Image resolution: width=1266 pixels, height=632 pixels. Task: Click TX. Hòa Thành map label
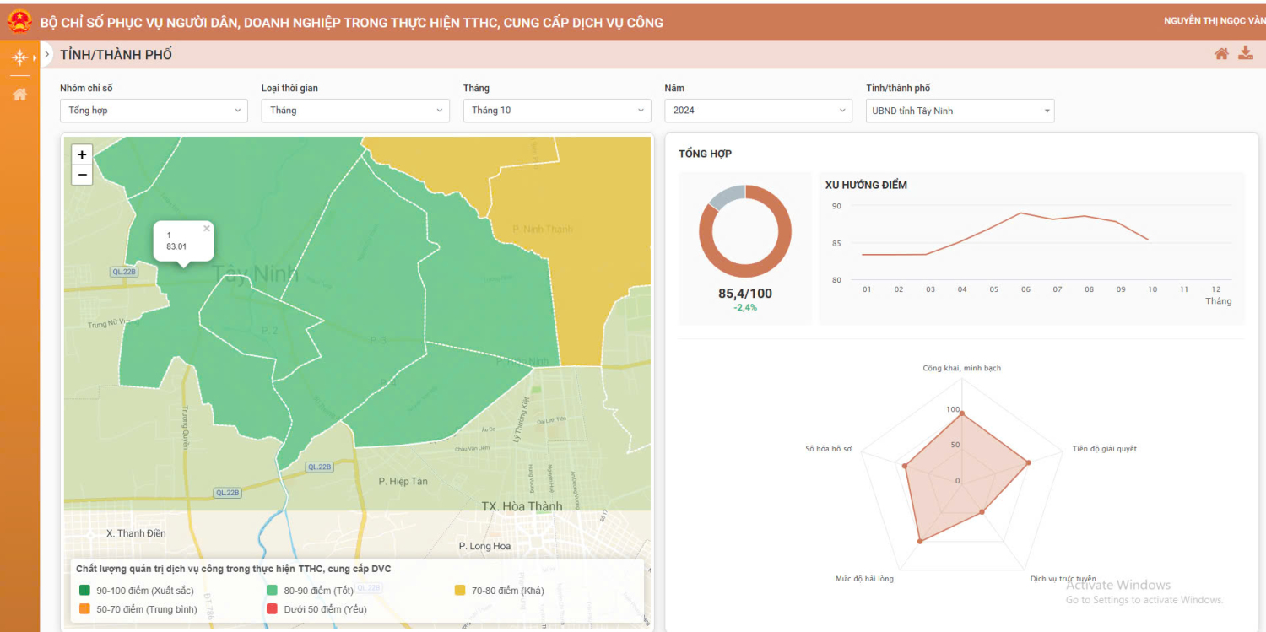[522, 506]
